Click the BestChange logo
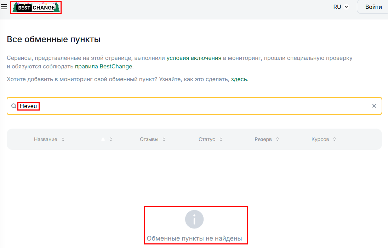388x248 pixels. (x=35, y=7)
